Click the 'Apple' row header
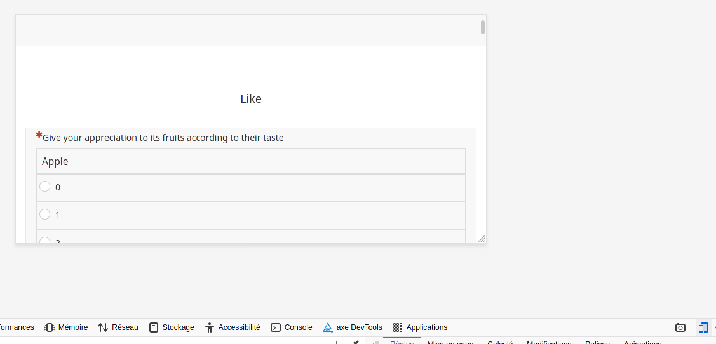The width and height of the screenshot is (716, 344). (x=251, y=161)
